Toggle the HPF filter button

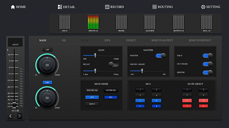(x=47, y=82)
